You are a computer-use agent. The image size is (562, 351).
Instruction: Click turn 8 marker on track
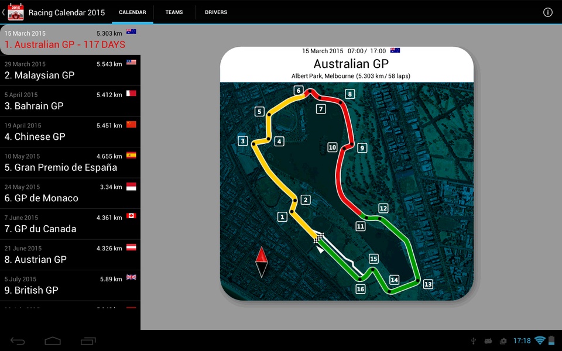pos(350,94)
